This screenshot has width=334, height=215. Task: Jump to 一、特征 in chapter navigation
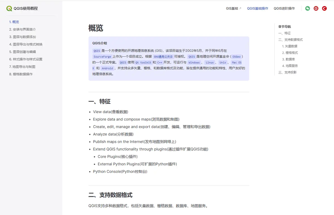[284, 33]
